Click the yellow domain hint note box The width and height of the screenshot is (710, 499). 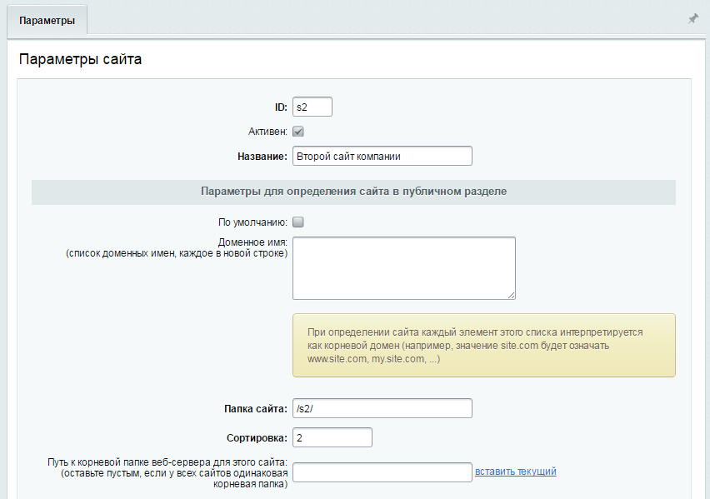pyautogui.click(x=484, y=346)
